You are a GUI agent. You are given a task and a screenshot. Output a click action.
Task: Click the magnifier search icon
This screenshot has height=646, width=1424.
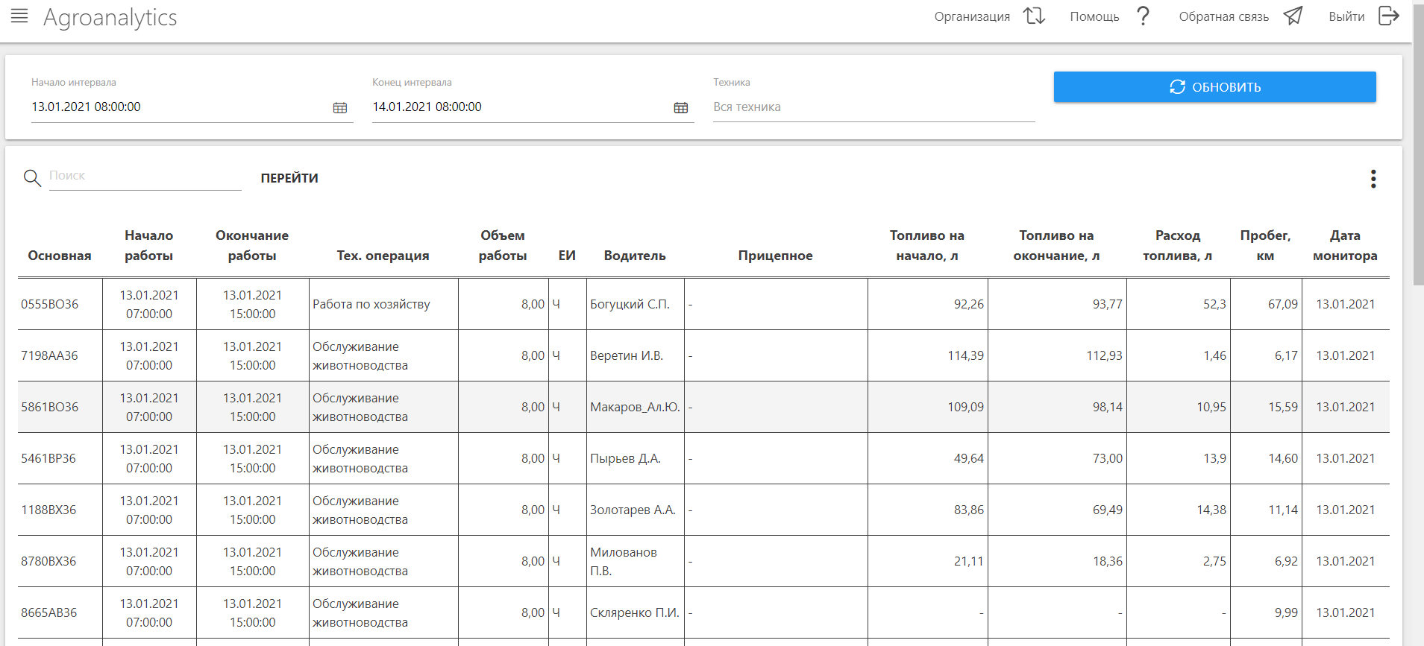tap(32, 178)
